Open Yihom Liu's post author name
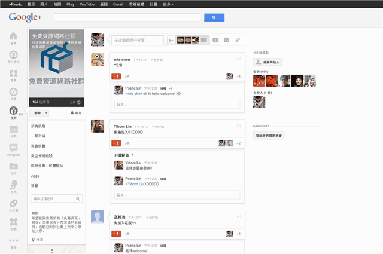The width and height of the screenshot is (383, 254). point(123,126)
